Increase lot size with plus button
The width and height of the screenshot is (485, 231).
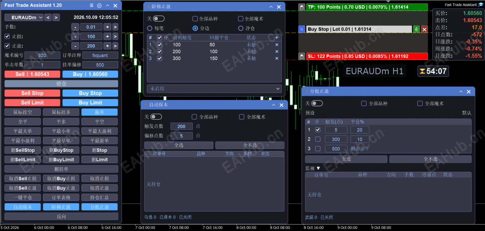tap(107, 27)
